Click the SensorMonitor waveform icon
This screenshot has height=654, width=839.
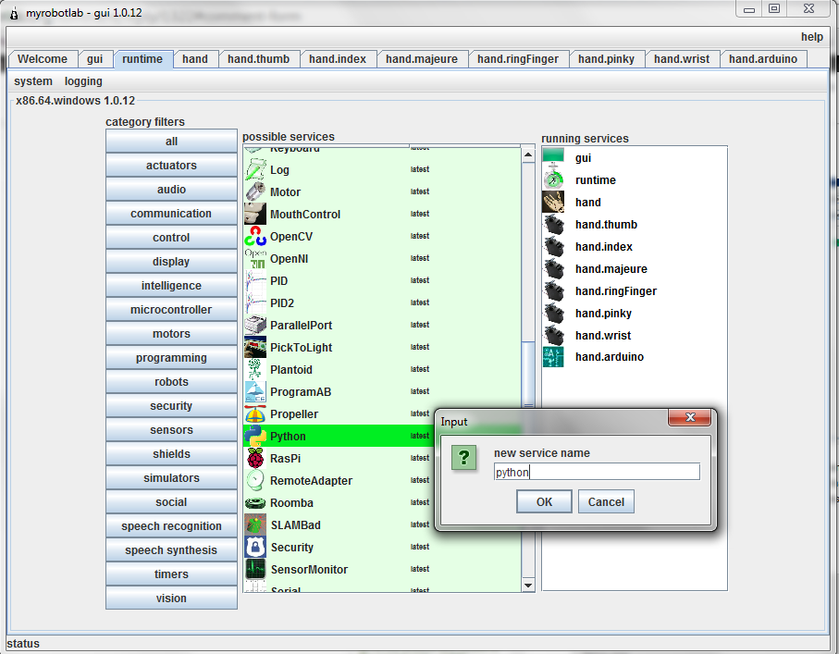point(255,570)
